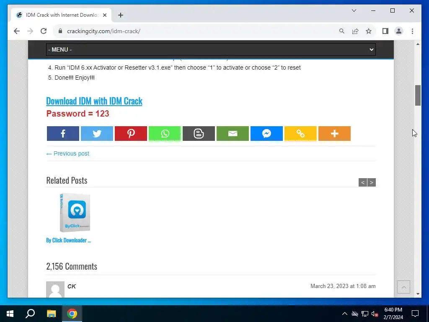Open Chrome profile avatar

click(x=399, y=31)
